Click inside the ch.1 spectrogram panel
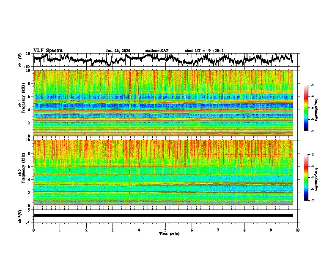Screen dimensions: 335x258 point(163,103)
